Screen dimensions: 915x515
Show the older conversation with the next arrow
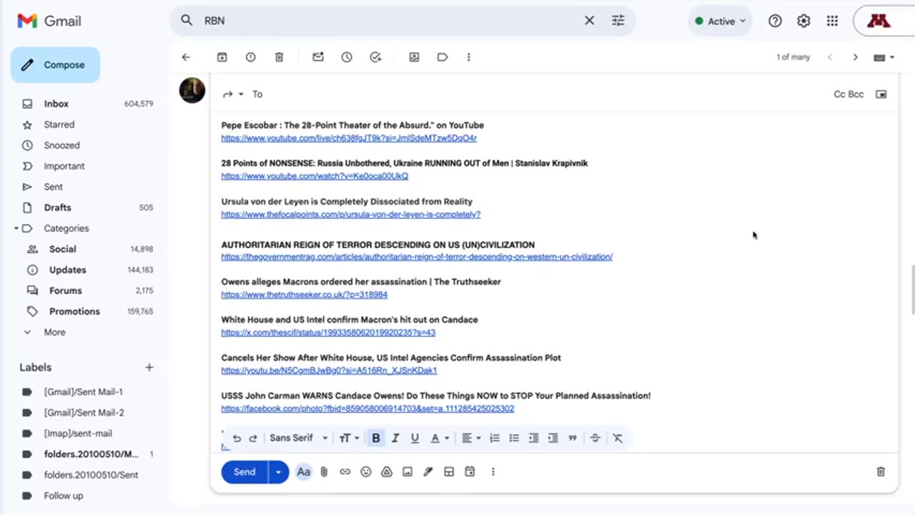point(855,57)
